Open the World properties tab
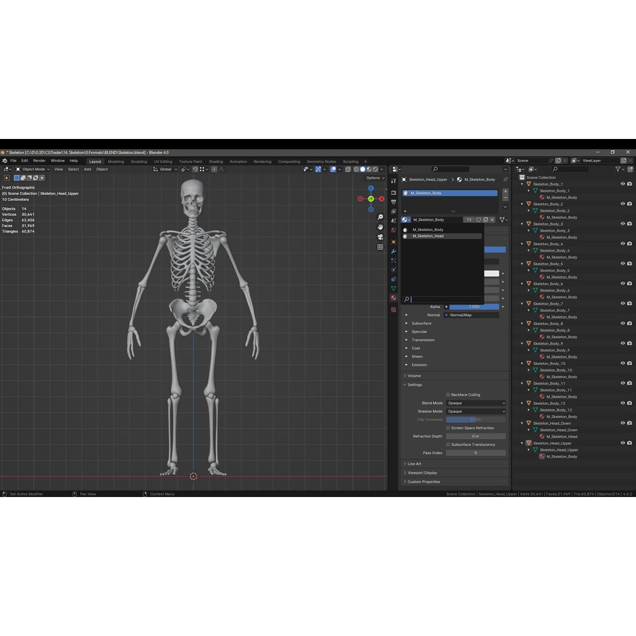 point(393,230)
